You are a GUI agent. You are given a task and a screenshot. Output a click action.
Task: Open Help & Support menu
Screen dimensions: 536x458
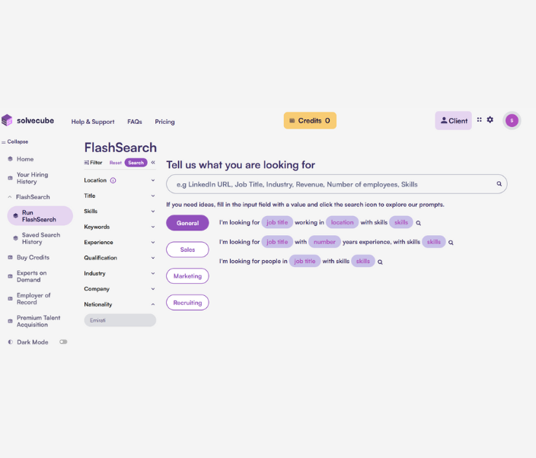[93, 122]
